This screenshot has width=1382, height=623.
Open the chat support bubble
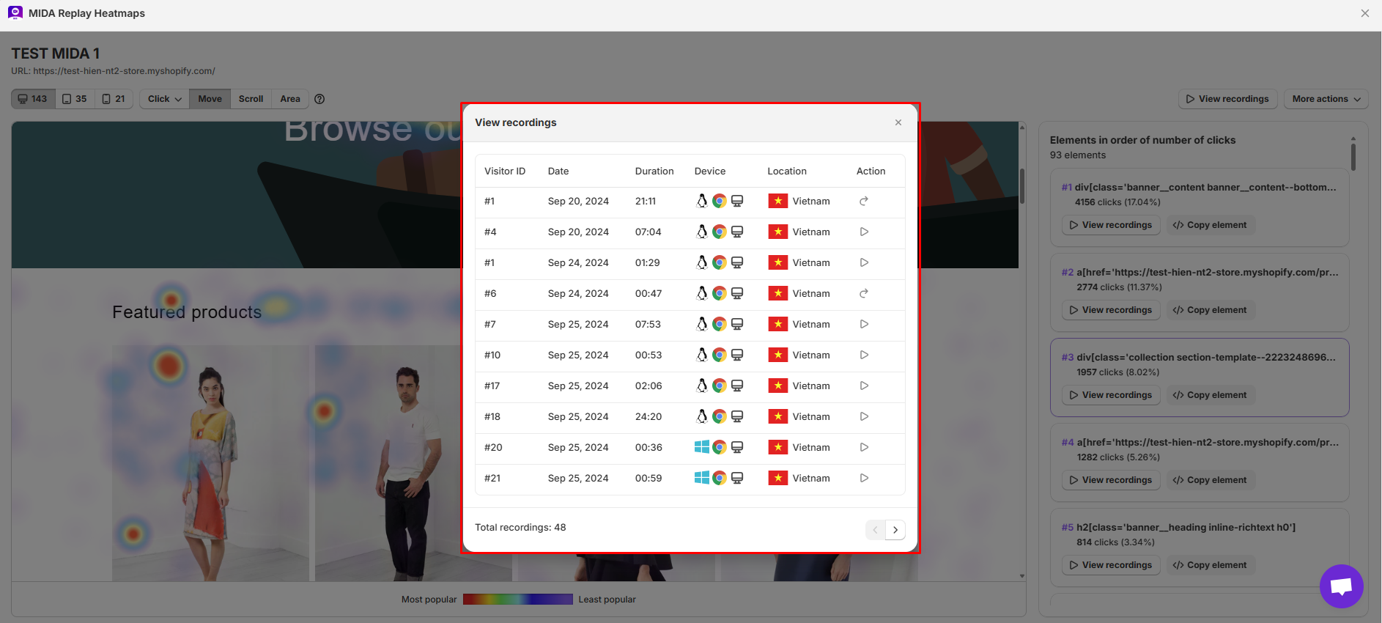[1341, 586]
